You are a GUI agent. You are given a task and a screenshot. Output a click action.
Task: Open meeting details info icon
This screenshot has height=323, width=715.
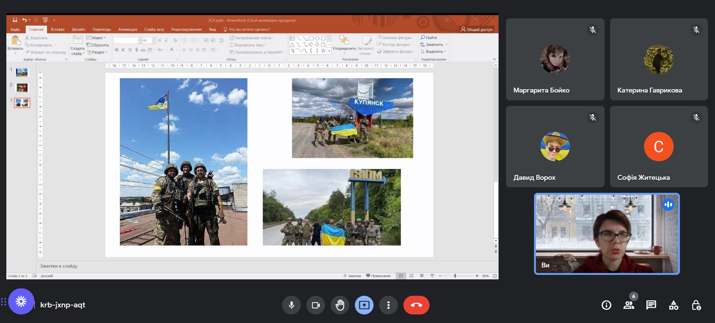606,305
